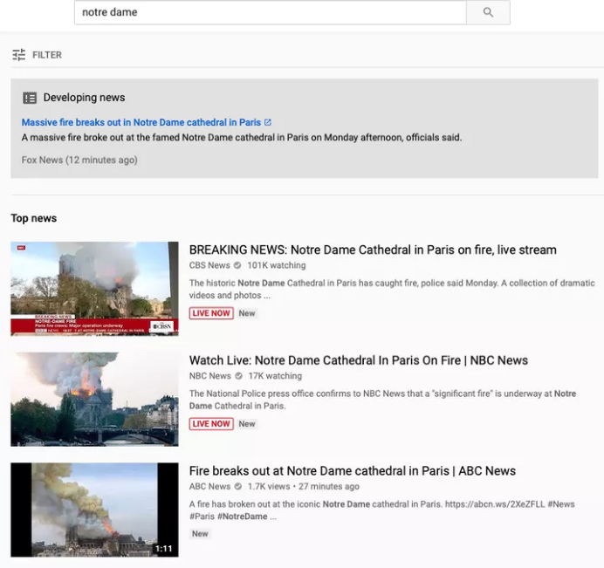Click the external link icon beside Fox headline
Viewport: 604px width, 568px height.
[268, 122]
